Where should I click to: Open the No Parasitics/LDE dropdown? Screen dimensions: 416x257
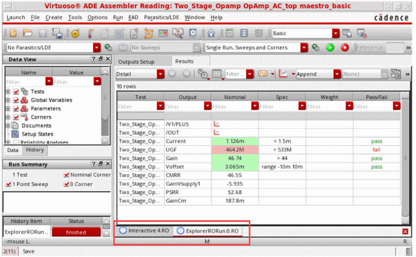[x=97, y=48]
